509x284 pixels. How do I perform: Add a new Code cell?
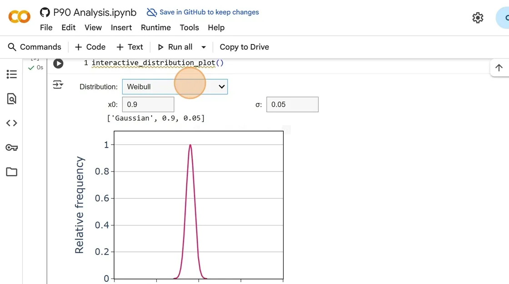pyautogui.click(x=90, y=47)
